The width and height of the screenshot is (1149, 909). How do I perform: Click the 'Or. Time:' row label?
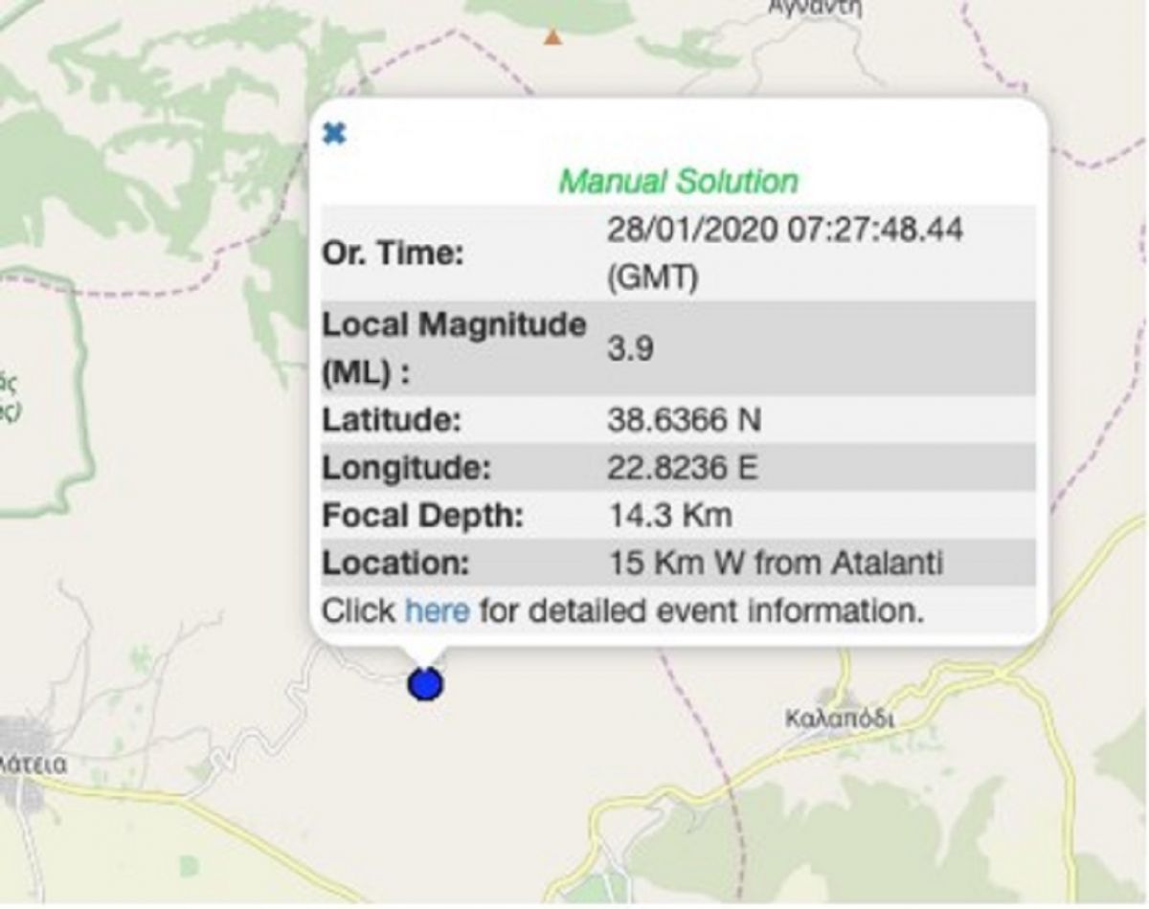click(x=393, y=255)
